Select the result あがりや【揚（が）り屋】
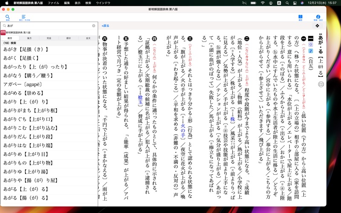341x213 pixels. pyautogui.click(x=49, y=180)
